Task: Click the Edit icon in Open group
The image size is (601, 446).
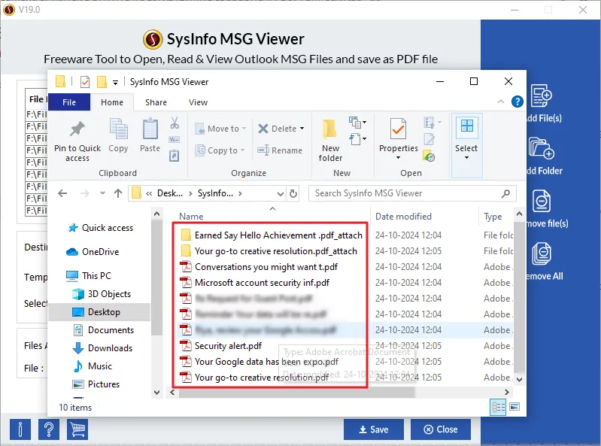Action: (429, 139)
